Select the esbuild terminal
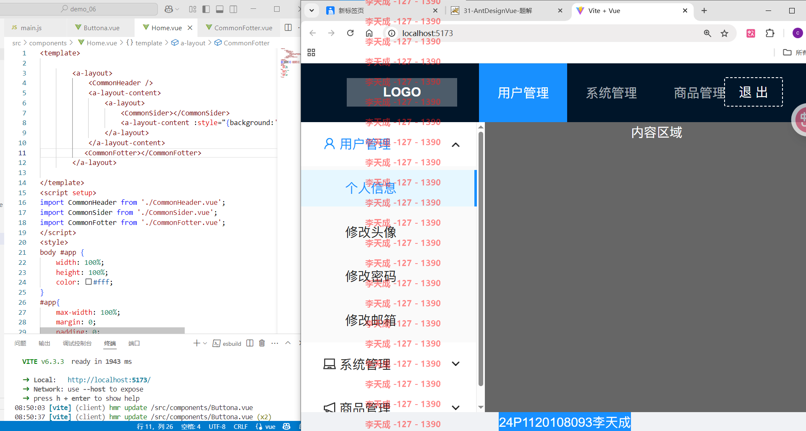This screenshot has width=806, height=431. 227,343
